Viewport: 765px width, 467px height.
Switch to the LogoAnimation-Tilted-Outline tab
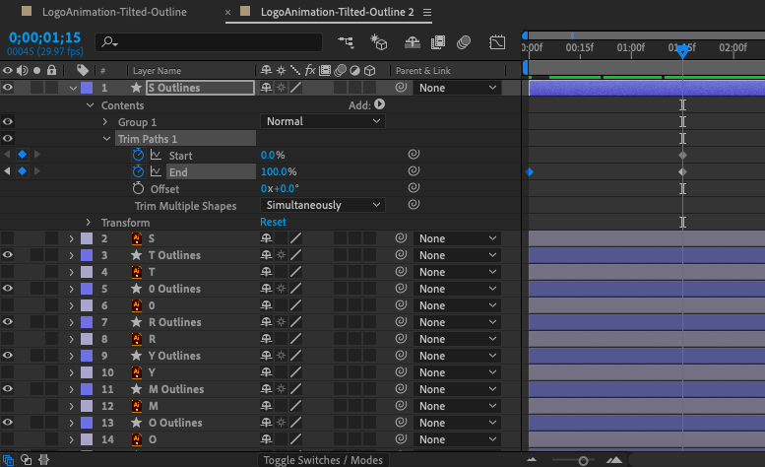point(115,12)
